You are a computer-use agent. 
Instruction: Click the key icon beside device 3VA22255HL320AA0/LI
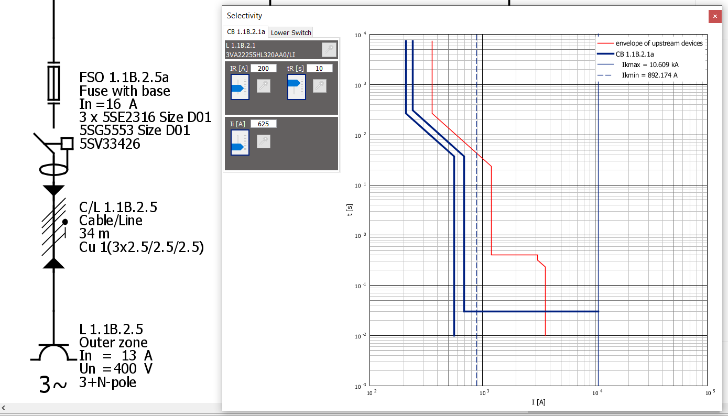(329, 49)
